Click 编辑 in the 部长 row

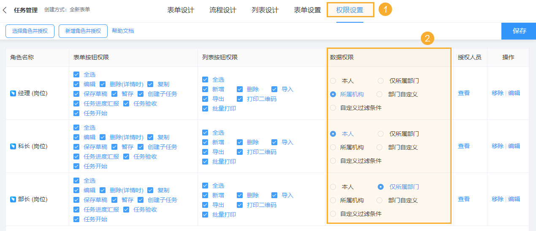tap(514, 199)
